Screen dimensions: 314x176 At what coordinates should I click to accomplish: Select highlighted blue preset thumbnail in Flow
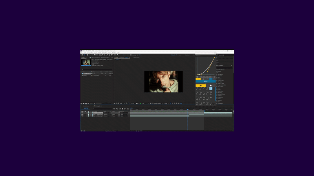point(211,89)
